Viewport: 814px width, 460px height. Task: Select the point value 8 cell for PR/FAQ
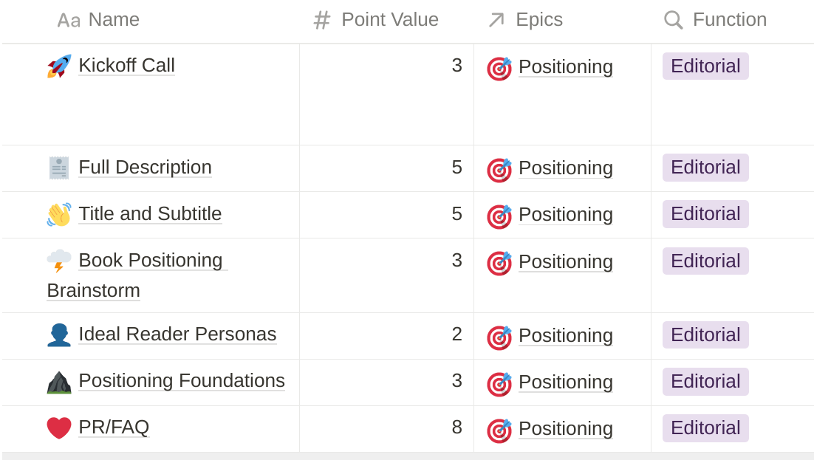(387, 429)
